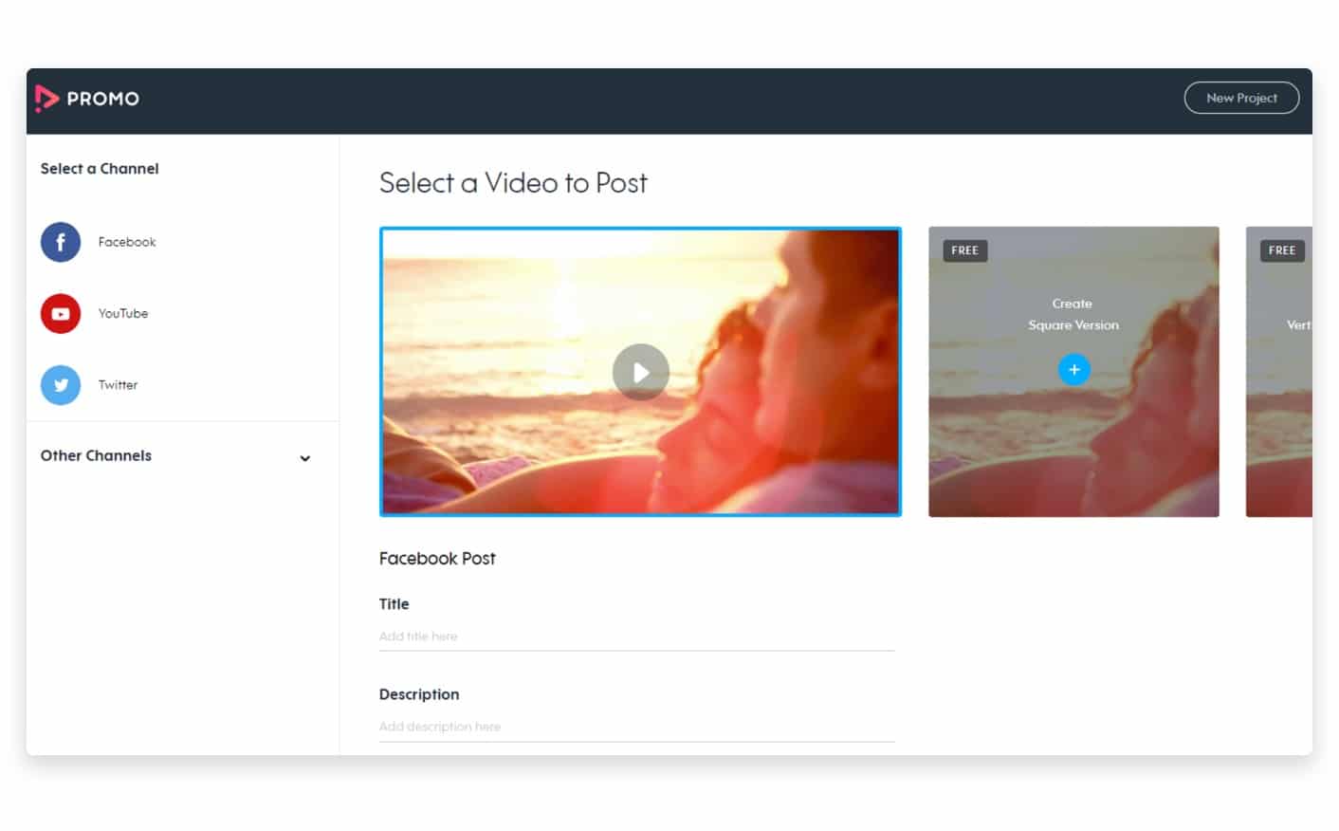Image resolution: width=1339 pixels, height=831 pixels.
Task: Expand the Other Channels chevron
Action: click(x=305, y=458)
